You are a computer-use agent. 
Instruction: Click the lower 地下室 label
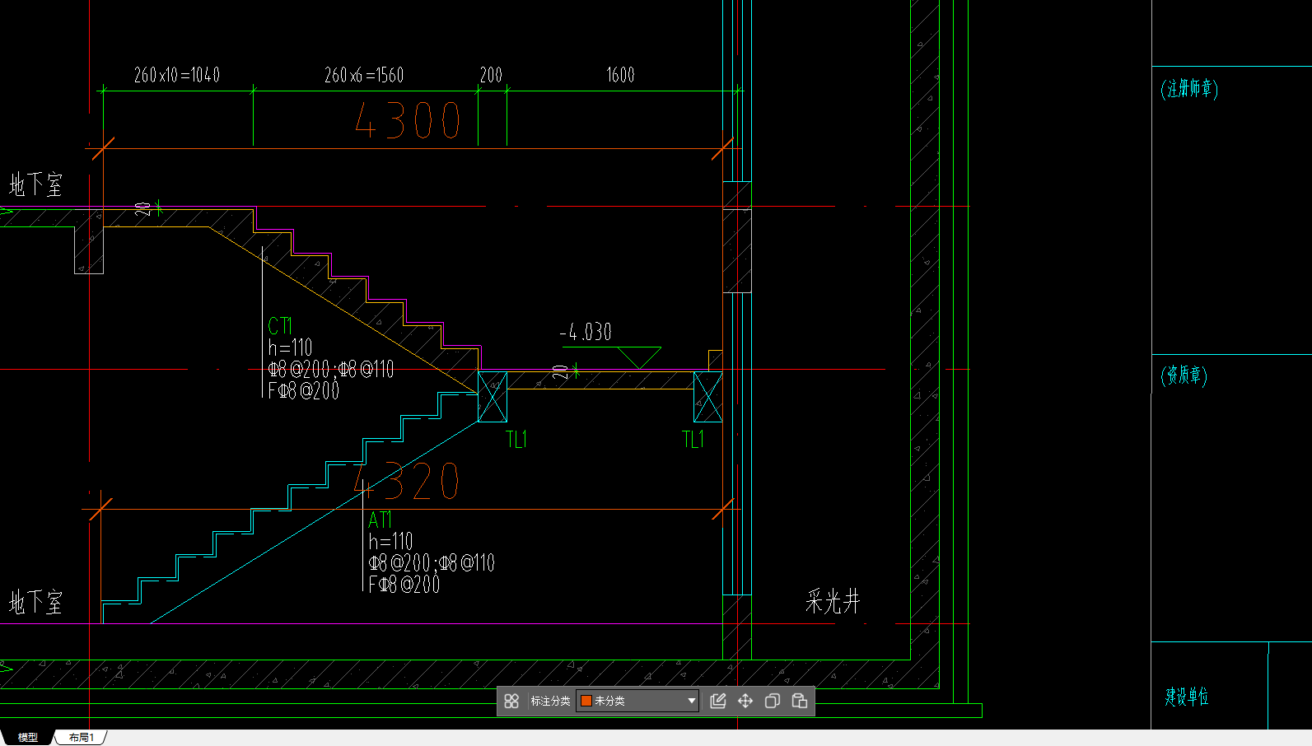pos(35,602)
